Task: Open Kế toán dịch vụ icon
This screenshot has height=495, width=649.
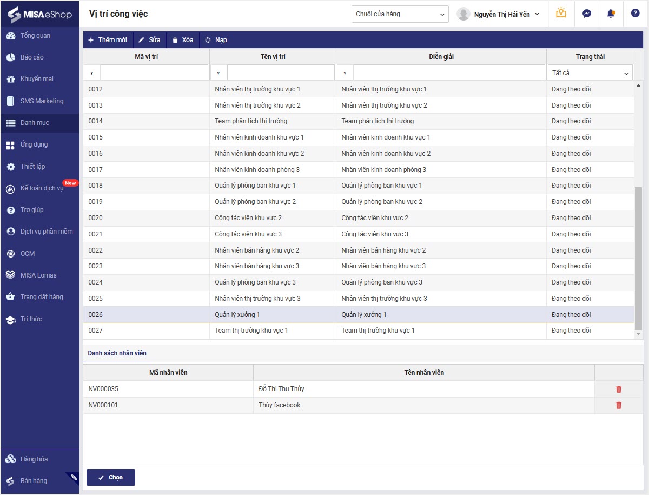Action: [x=10, y=189]
